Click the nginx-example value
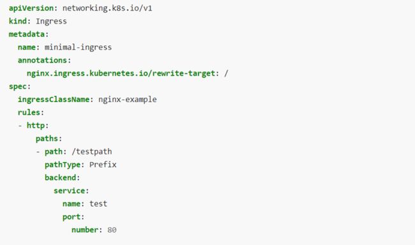The width and height of the screenshot is (415, 245). tap(128, 100)
